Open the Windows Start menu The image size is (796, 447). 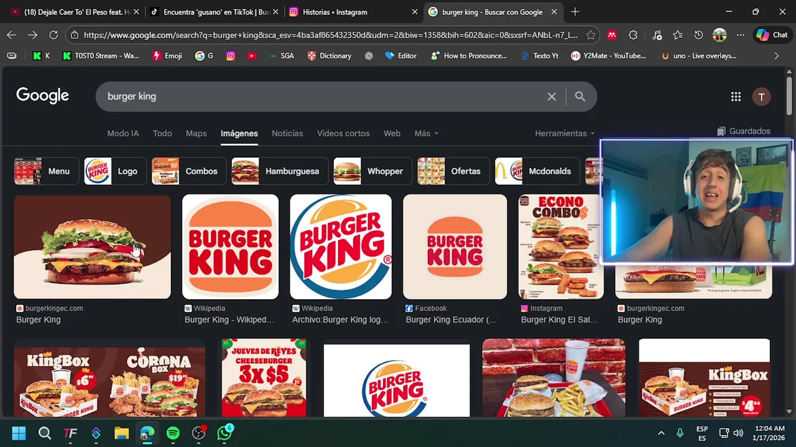click(x=19, y=433)
